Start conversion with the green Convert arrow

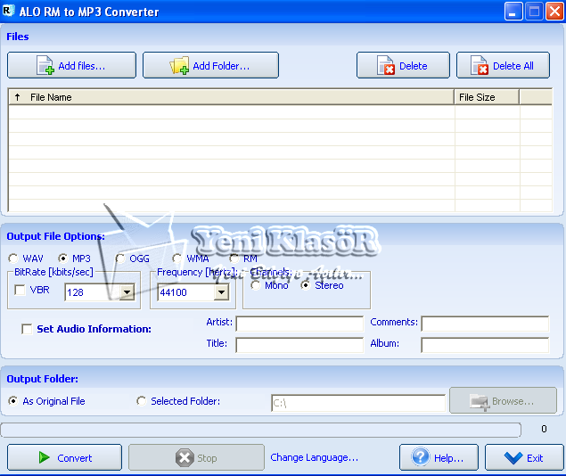[x=44, y=458]
